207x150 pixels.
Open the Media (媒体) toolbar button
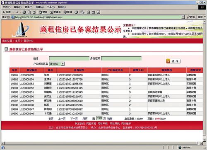click(68, 12)
